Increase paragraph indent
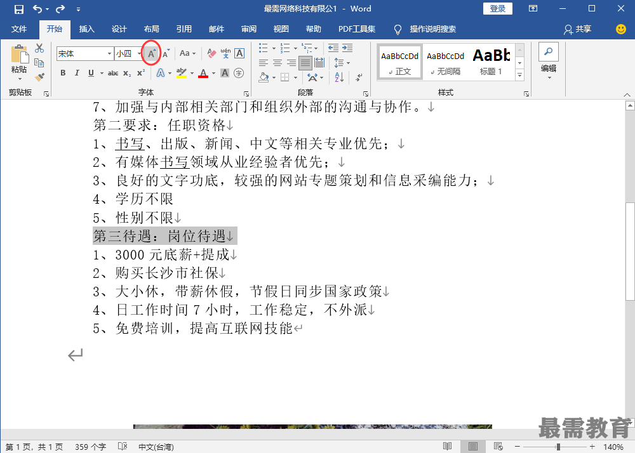 click(347, 48)
